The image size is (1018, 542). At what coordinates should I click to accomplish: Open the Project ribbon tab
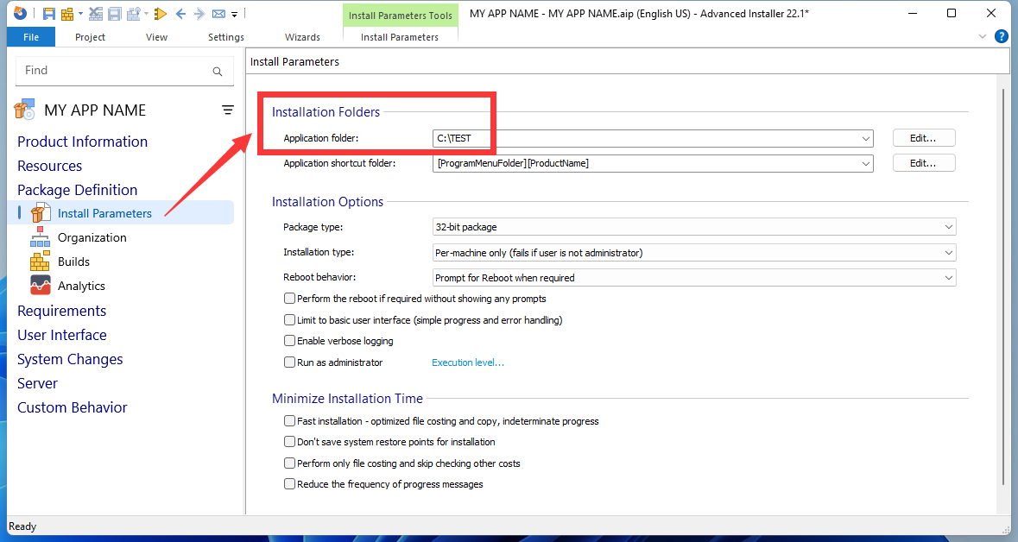click(90, 37)
